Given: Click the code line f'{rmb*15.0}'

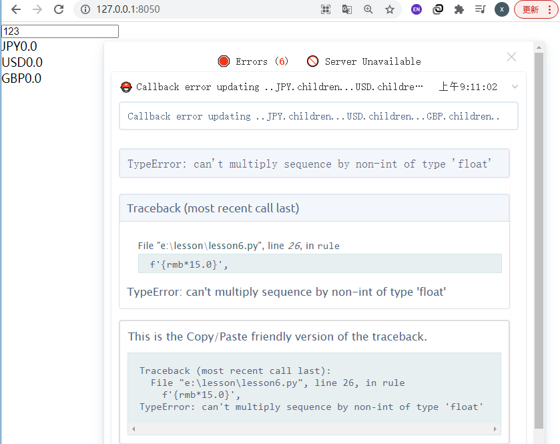Looking at the screenshot, I should click(x=320, y=264).
